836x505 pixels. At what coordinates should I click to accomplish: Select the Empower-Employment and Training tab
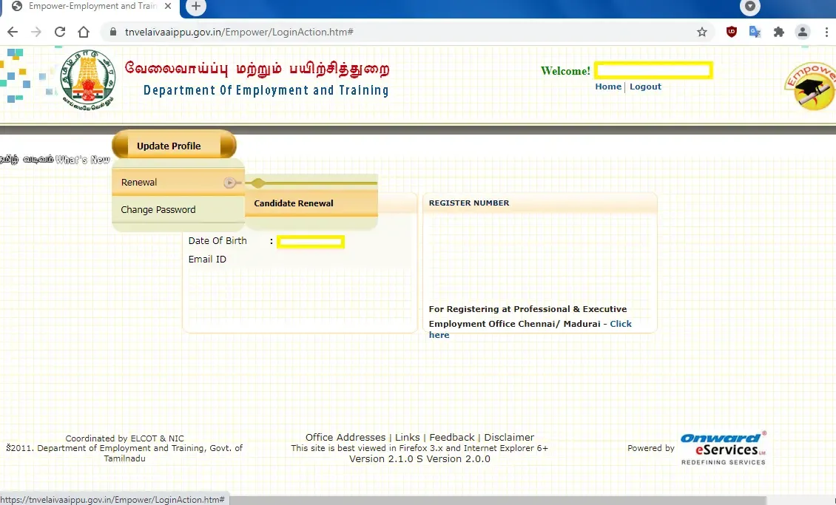pyautogui.click(x=91, y=7)
